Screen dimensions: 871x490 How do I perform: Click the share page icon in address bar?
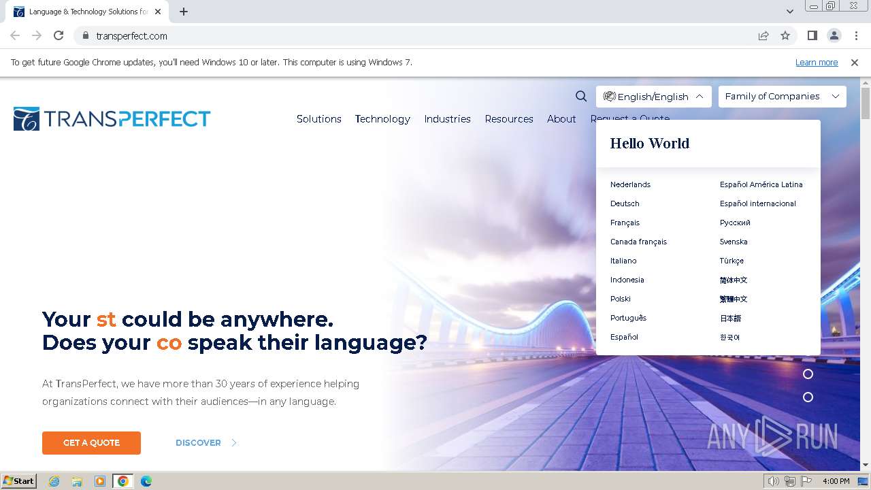(763, 35)
